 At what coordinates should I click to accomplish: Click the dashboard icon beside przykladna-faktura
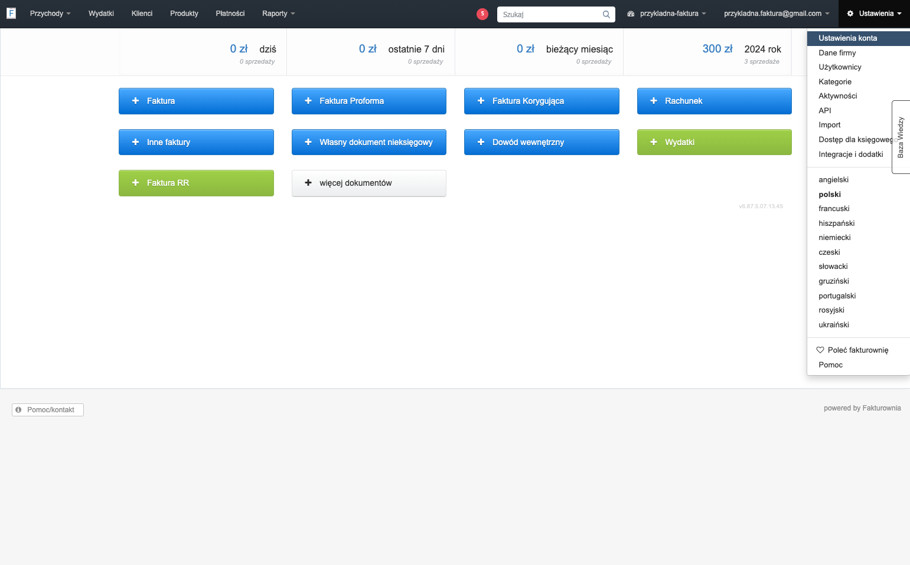[631, 14]
